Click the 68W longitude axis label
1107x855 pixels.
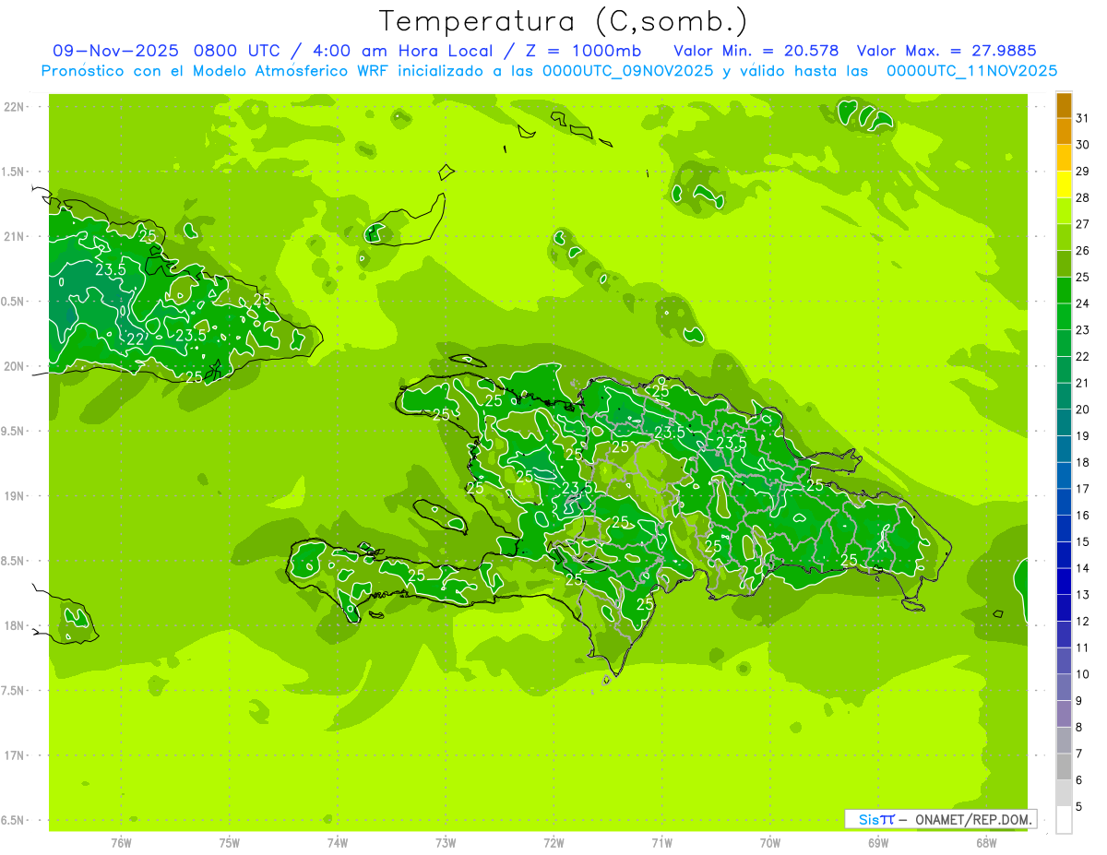pos(985,842)
